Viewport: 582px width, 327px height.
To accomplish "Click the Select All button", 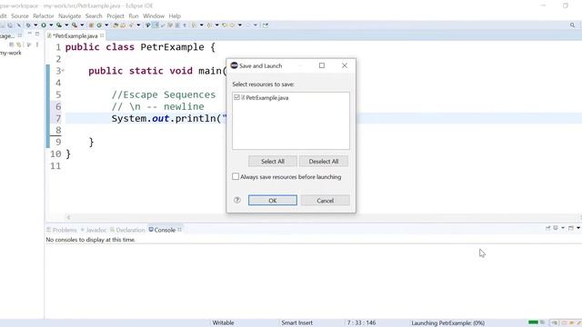I will [x=273, y=162].
